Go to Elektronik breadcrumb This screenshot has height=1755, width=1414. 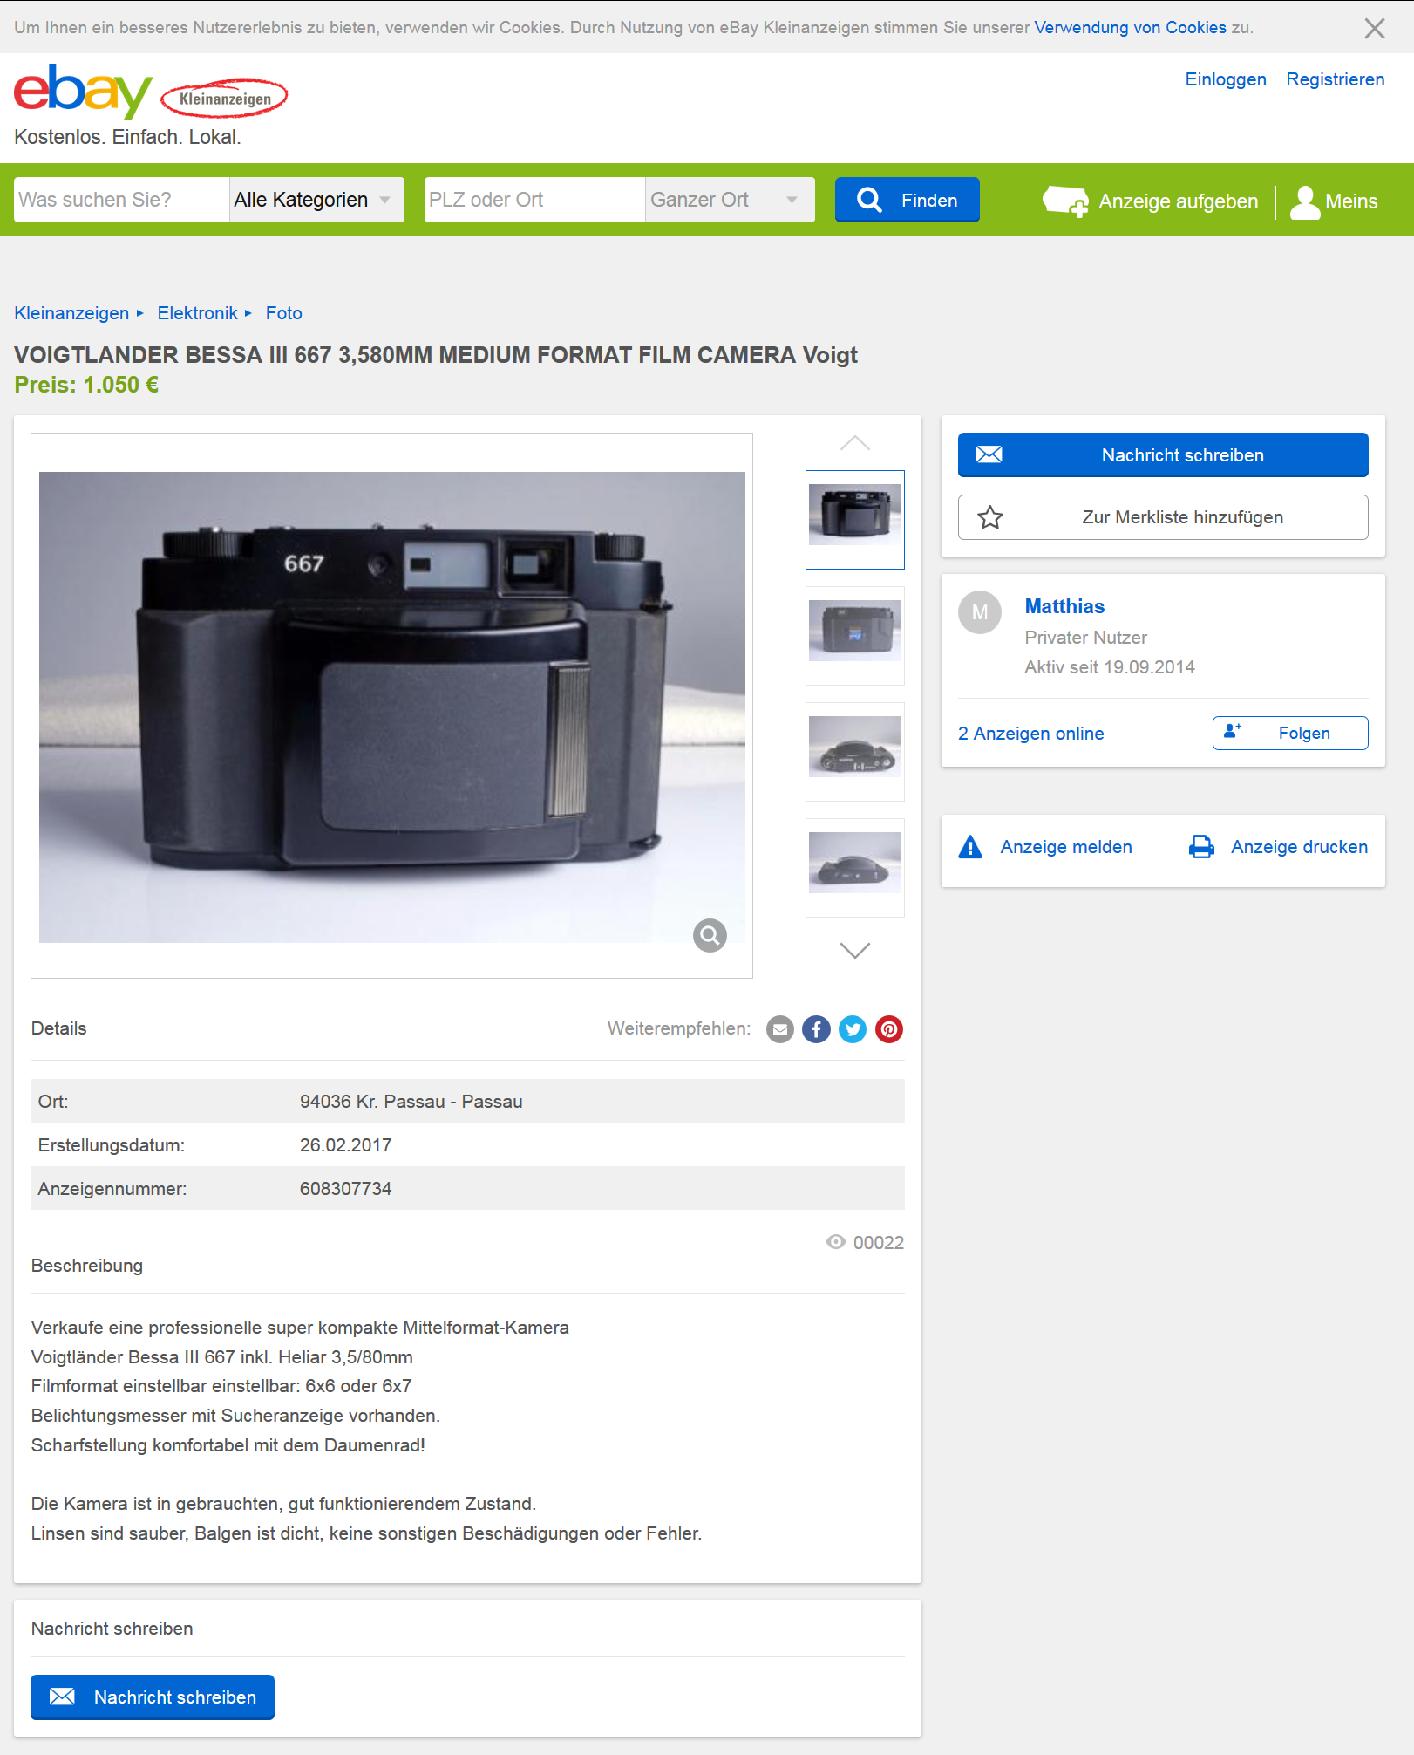pyautogui.click(x=197, y=313)
